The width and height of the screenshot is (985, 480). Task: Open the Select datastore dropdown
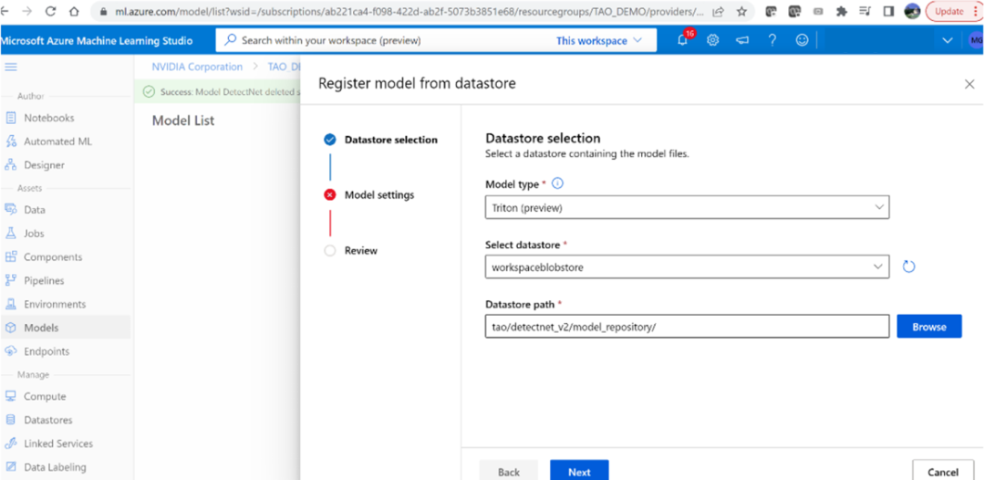tap(688, 266)
